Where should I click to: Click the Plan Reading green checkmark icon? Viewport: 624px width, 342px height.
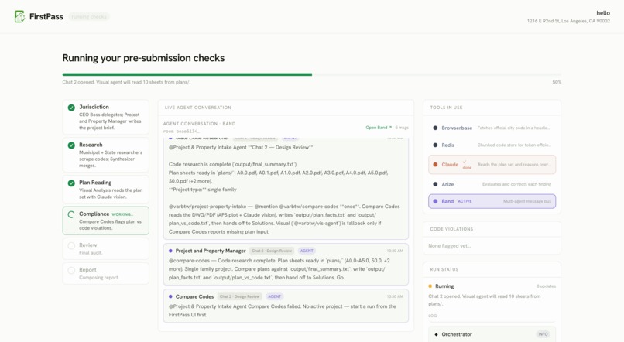coord(71,183)
